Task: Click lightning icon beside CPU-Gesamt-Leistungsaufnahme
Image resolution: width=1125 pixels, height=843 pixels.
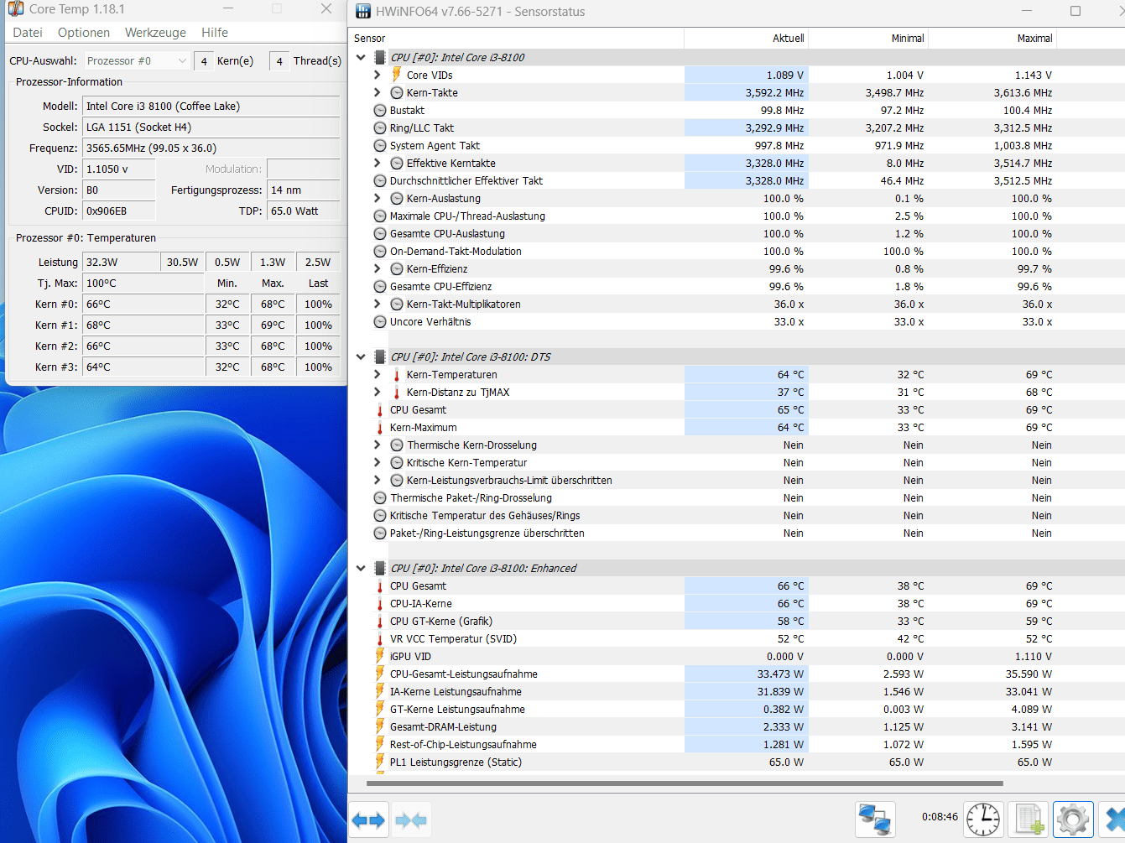Action: (380, 674)
